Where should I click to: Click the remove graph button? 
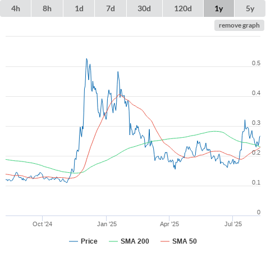(239, 25)
